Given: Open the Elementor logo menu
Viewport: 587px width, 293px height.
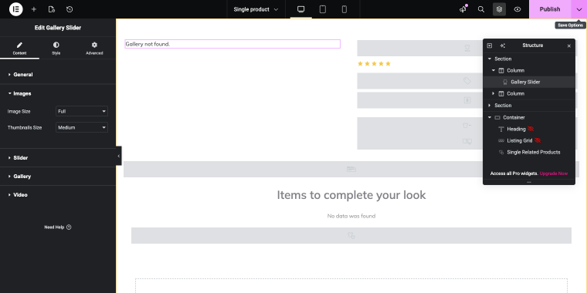Looking at the screenshot, I should point(15,9).
